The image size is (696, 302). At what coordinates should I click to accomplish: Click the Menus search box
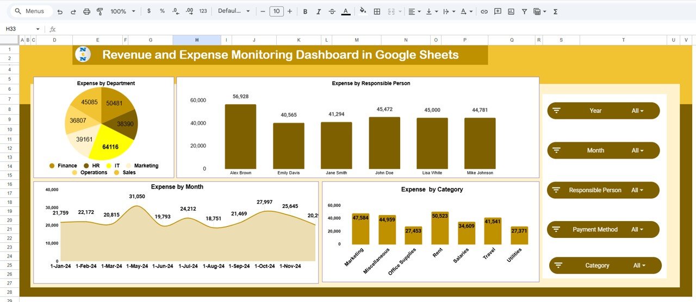pyautogui.click(x=32, y=11)
